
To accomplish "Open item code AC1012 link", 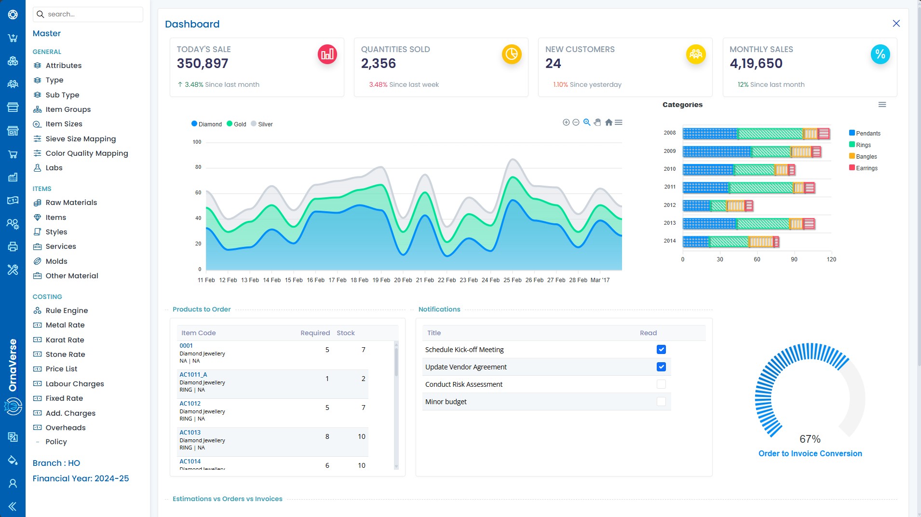I will click(190, 404).
